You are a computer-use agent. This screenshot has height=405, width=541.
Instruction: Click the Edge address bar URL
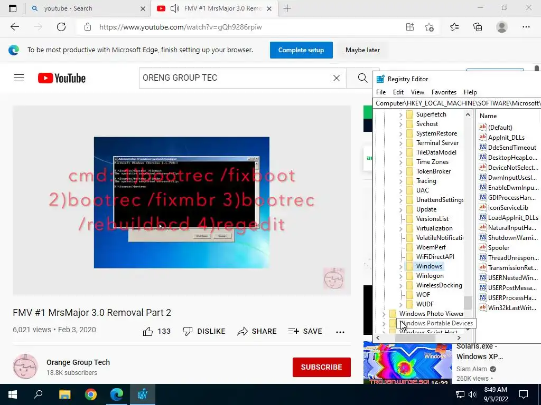(x=181, y=27)
